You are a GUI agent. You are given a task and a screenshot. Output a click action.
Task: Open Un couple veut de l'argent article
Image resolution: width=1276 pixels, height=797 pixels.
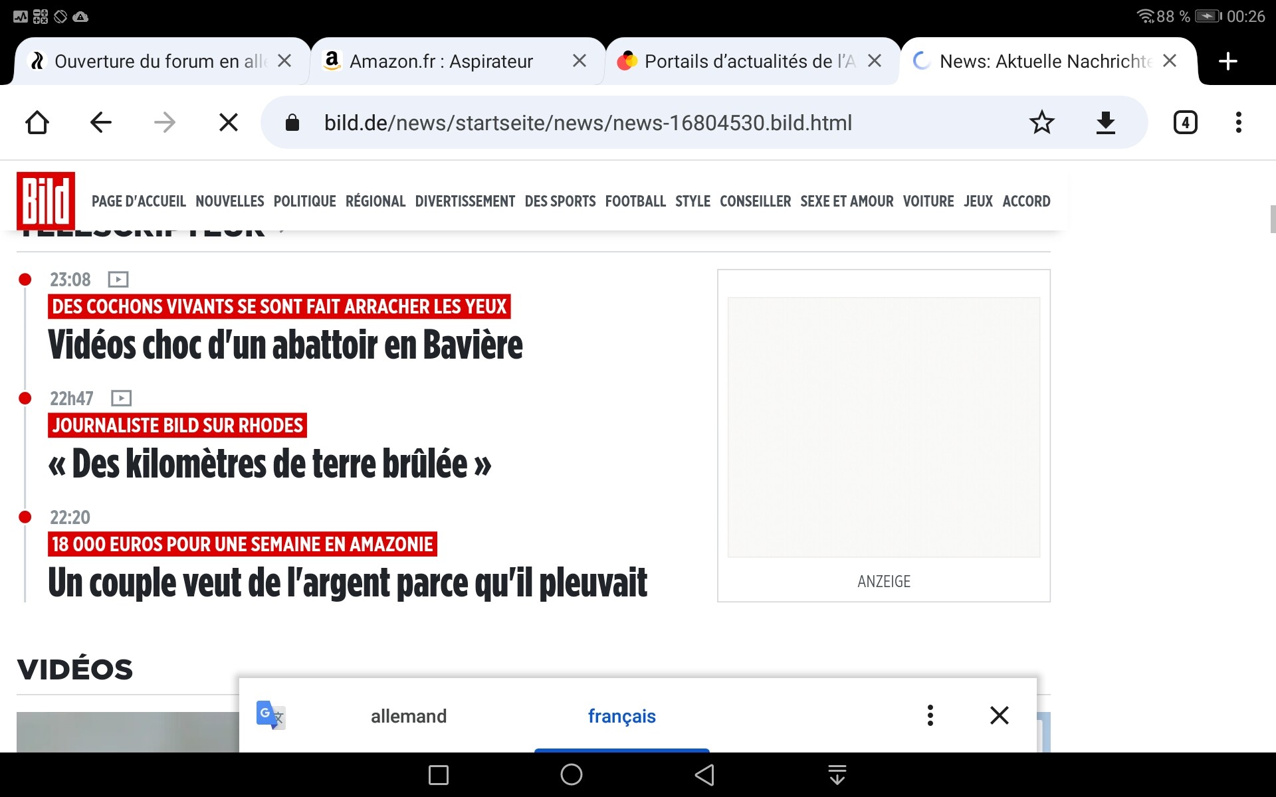point(347,583)
